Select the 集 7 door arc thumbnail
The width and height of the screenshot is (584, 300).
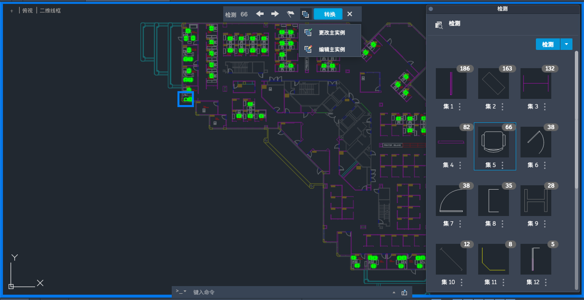451,201
